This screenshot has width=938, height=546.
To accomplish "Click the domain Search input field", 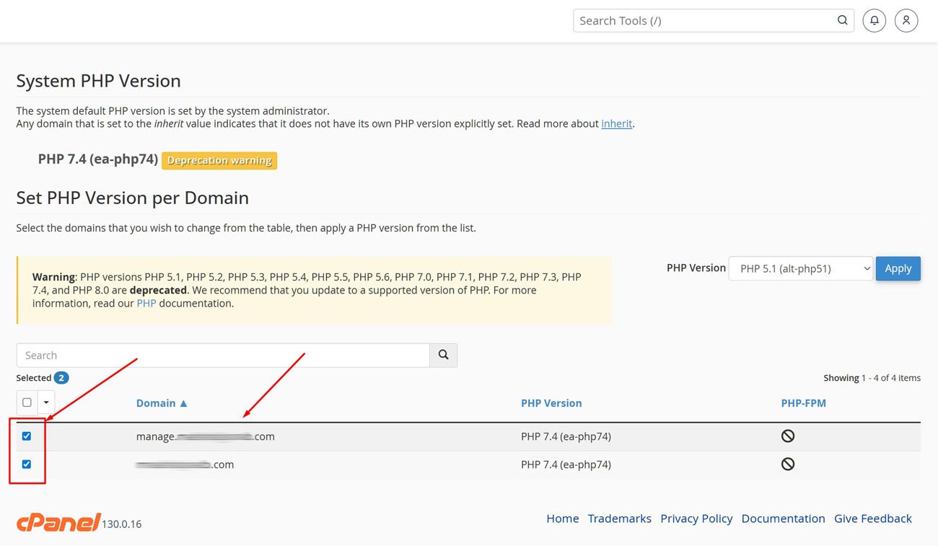I will click(x=223, y=355).
